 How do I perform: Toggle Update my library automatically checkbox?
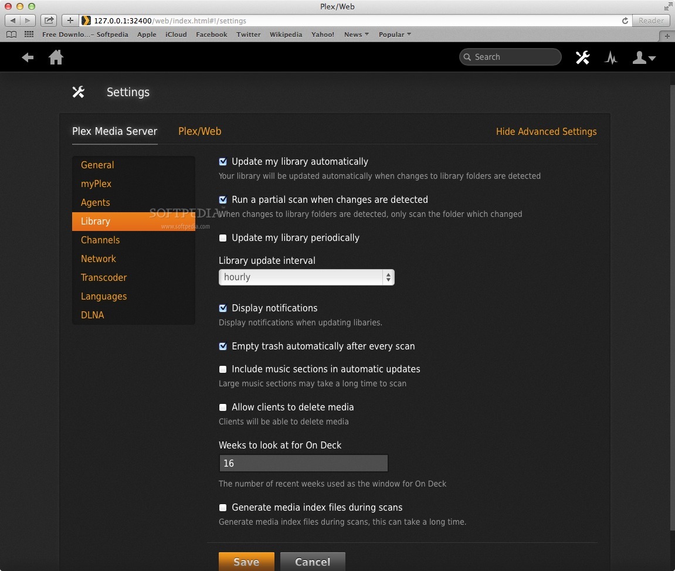click(223, 162)
